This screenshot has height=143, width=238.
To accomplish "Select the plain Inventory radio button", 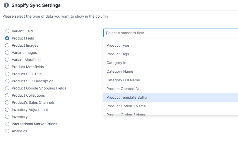I will [7, 117].
